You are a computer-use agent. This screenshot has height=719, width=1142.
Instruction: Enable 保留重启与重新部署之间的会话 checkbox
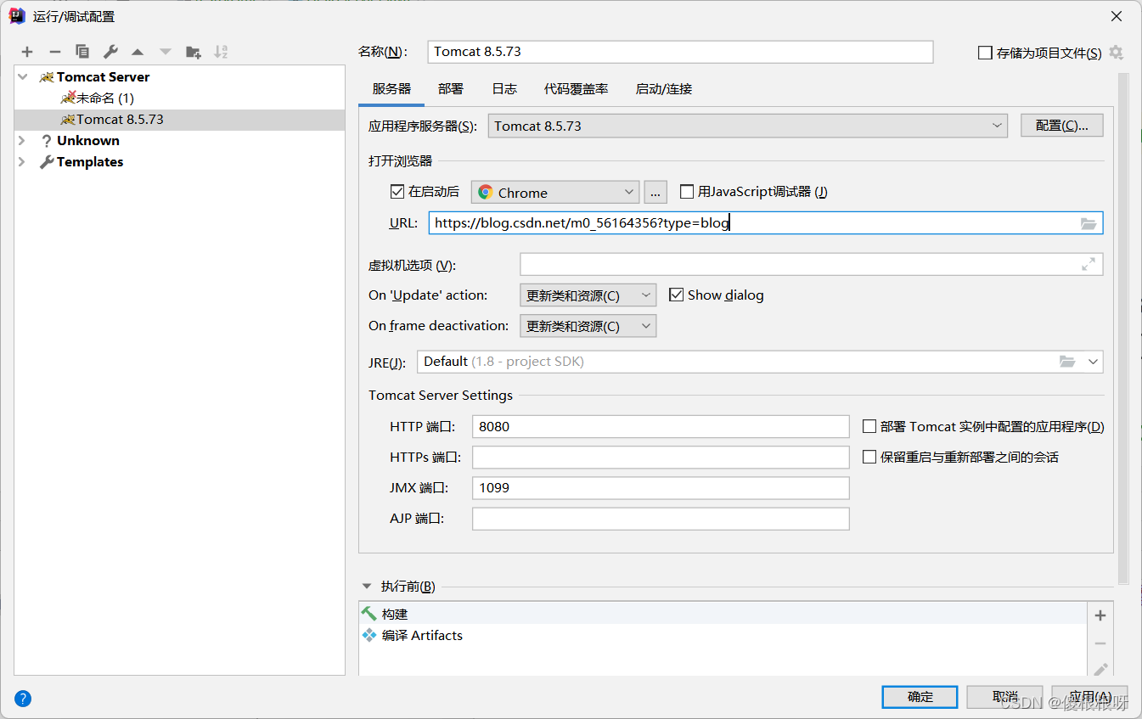click(869, 457)
